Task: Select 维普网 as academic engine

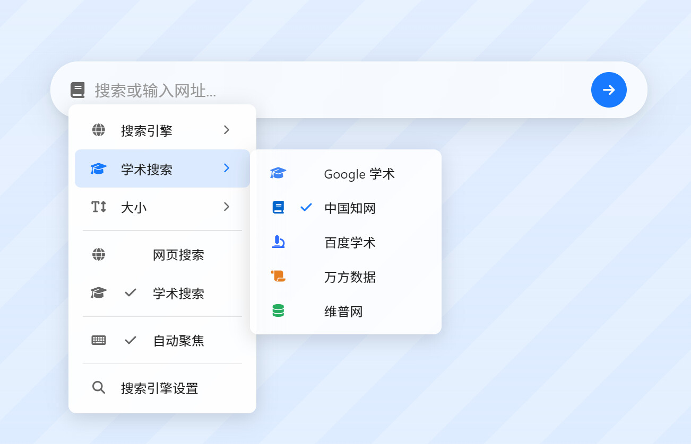Action: [x=346, y=311]
